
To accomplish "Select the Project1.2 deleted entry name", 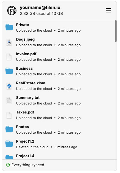I will point(25,141).
